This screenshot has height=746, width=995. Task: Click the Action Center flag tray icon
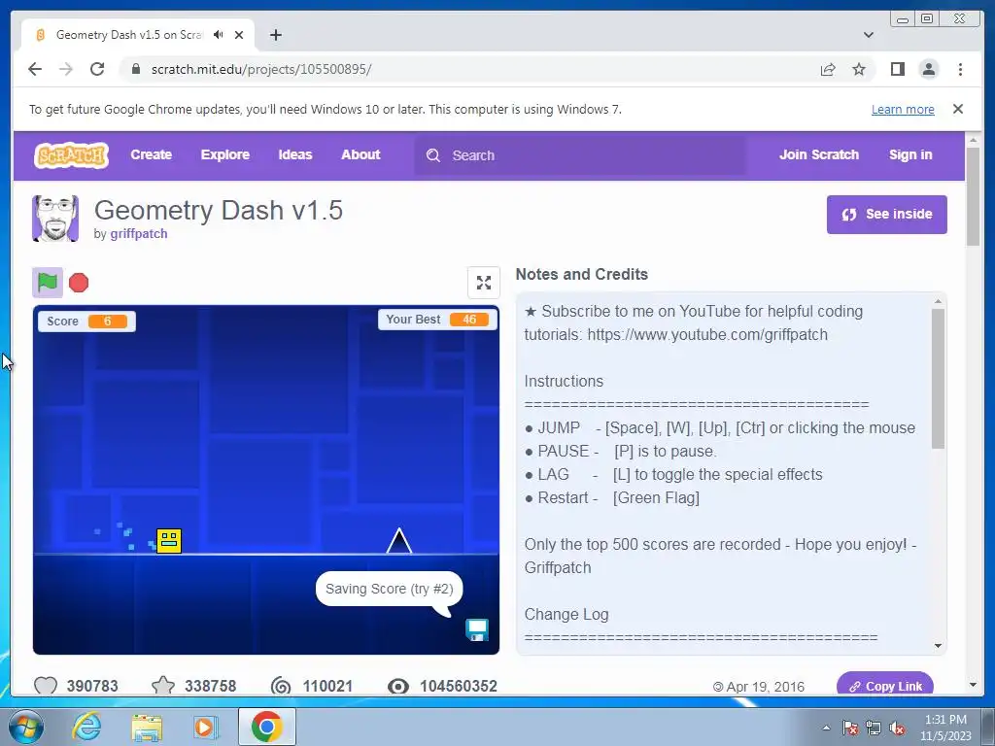tap(849, 728)
